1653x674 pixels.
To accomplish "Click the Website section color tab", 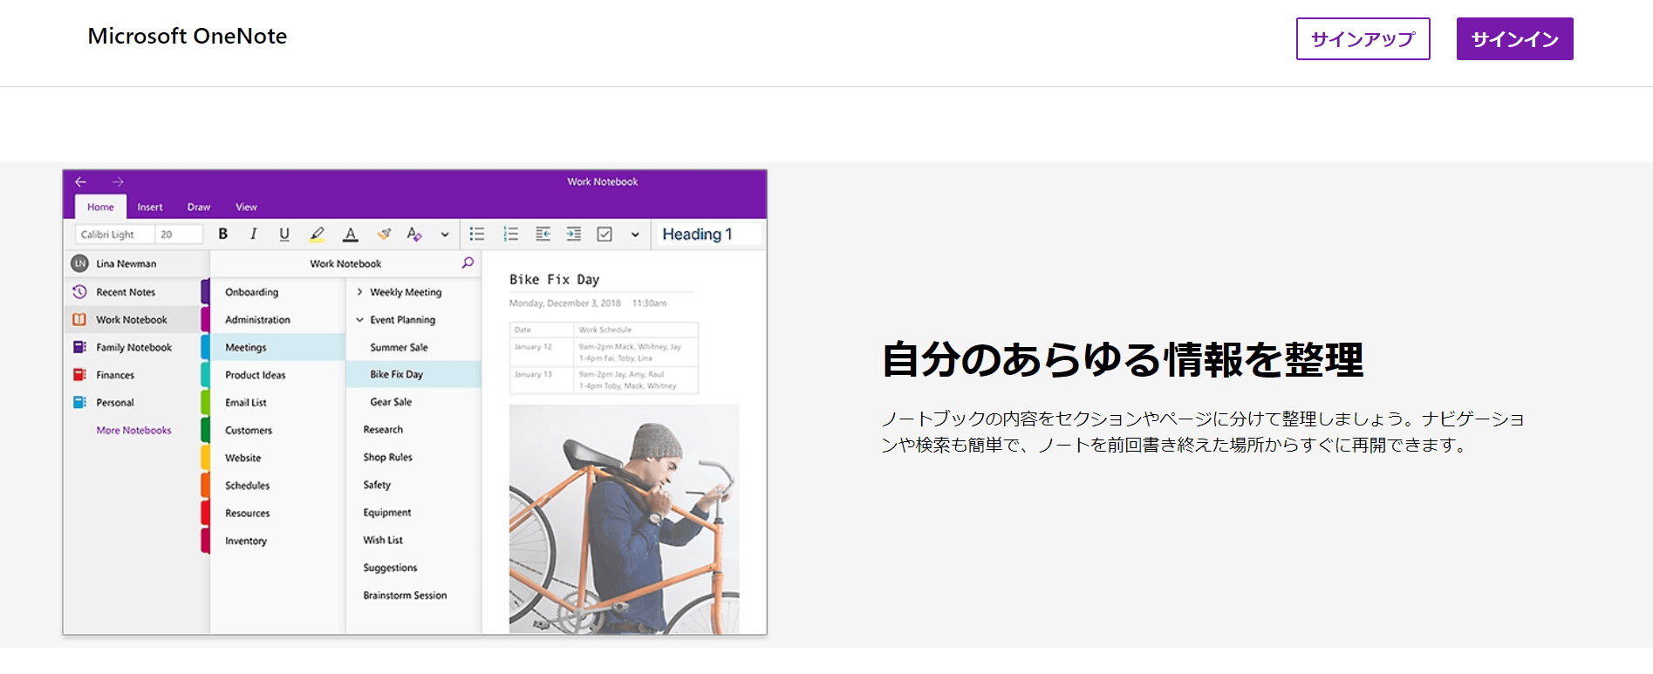I will (x=205, y=458).
